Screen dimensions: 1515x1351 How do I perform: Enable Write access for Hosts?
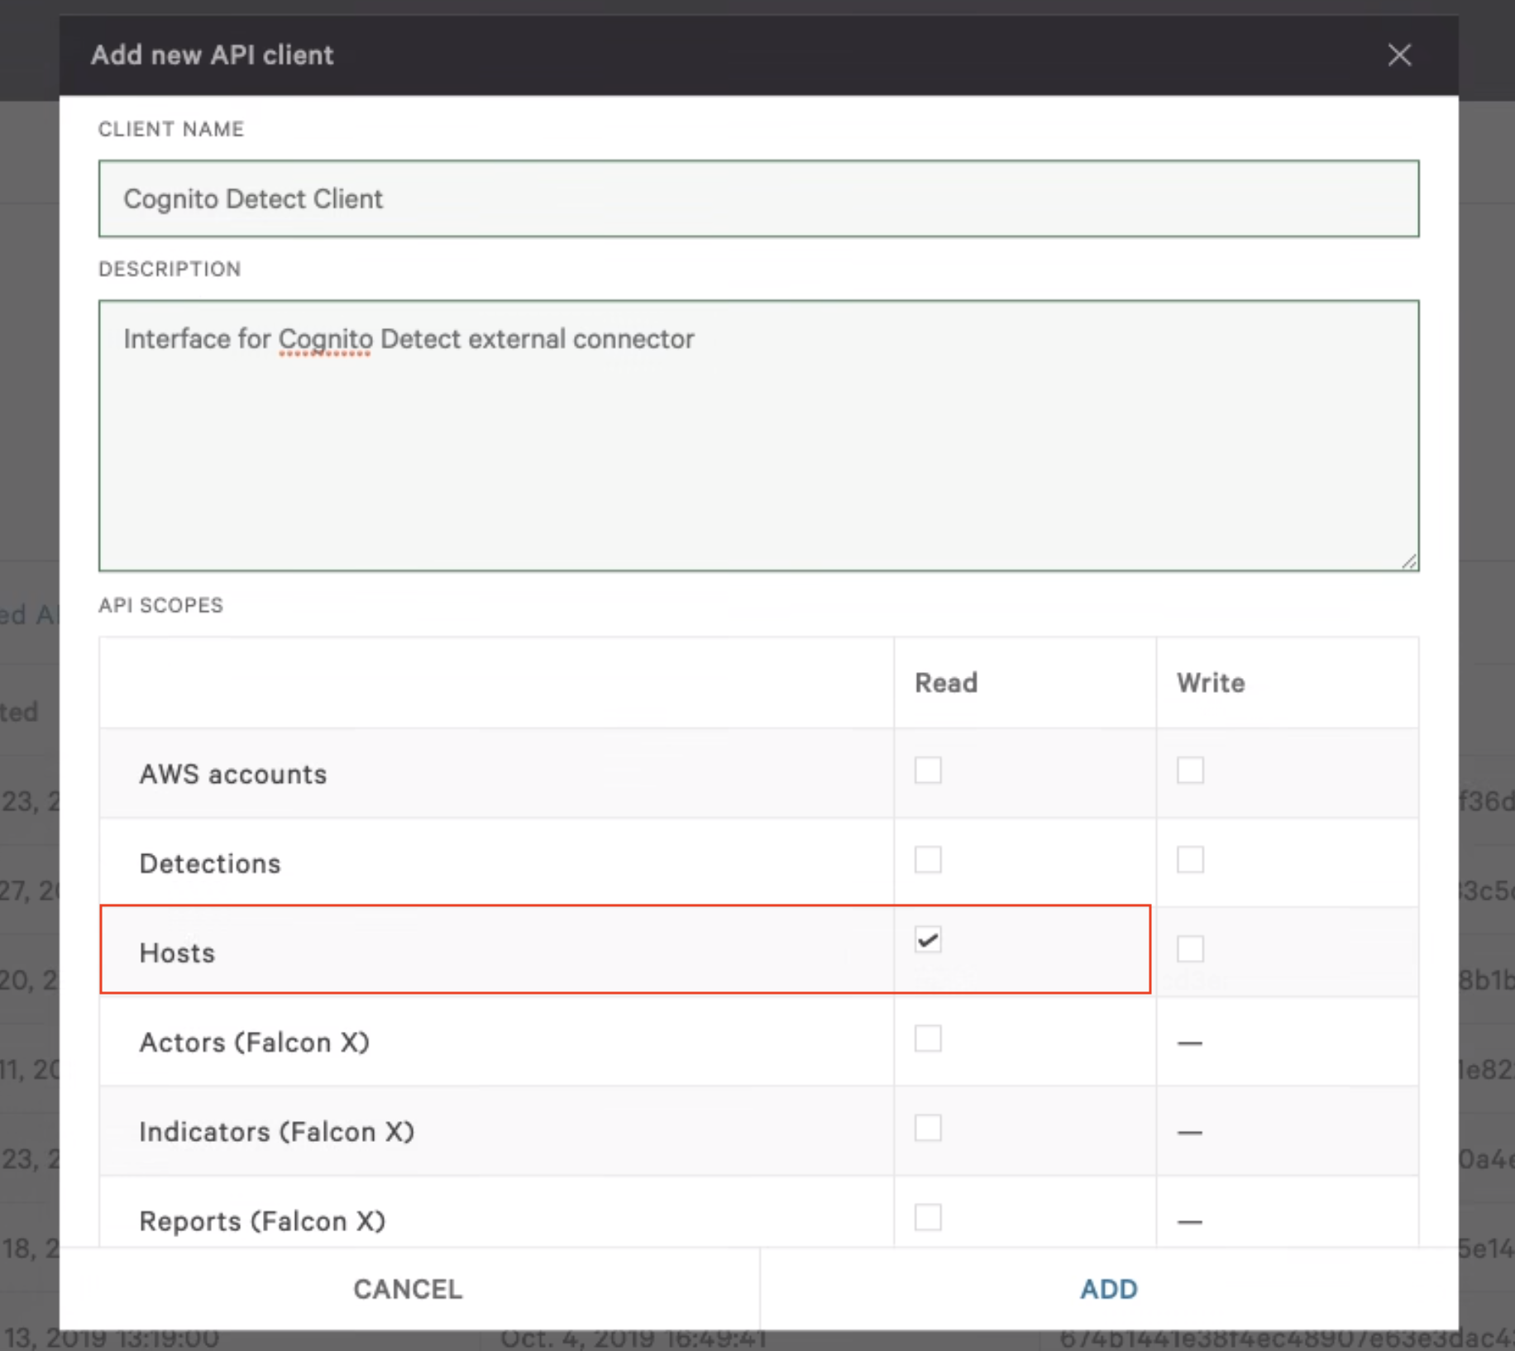click(x=1190, y=948)
